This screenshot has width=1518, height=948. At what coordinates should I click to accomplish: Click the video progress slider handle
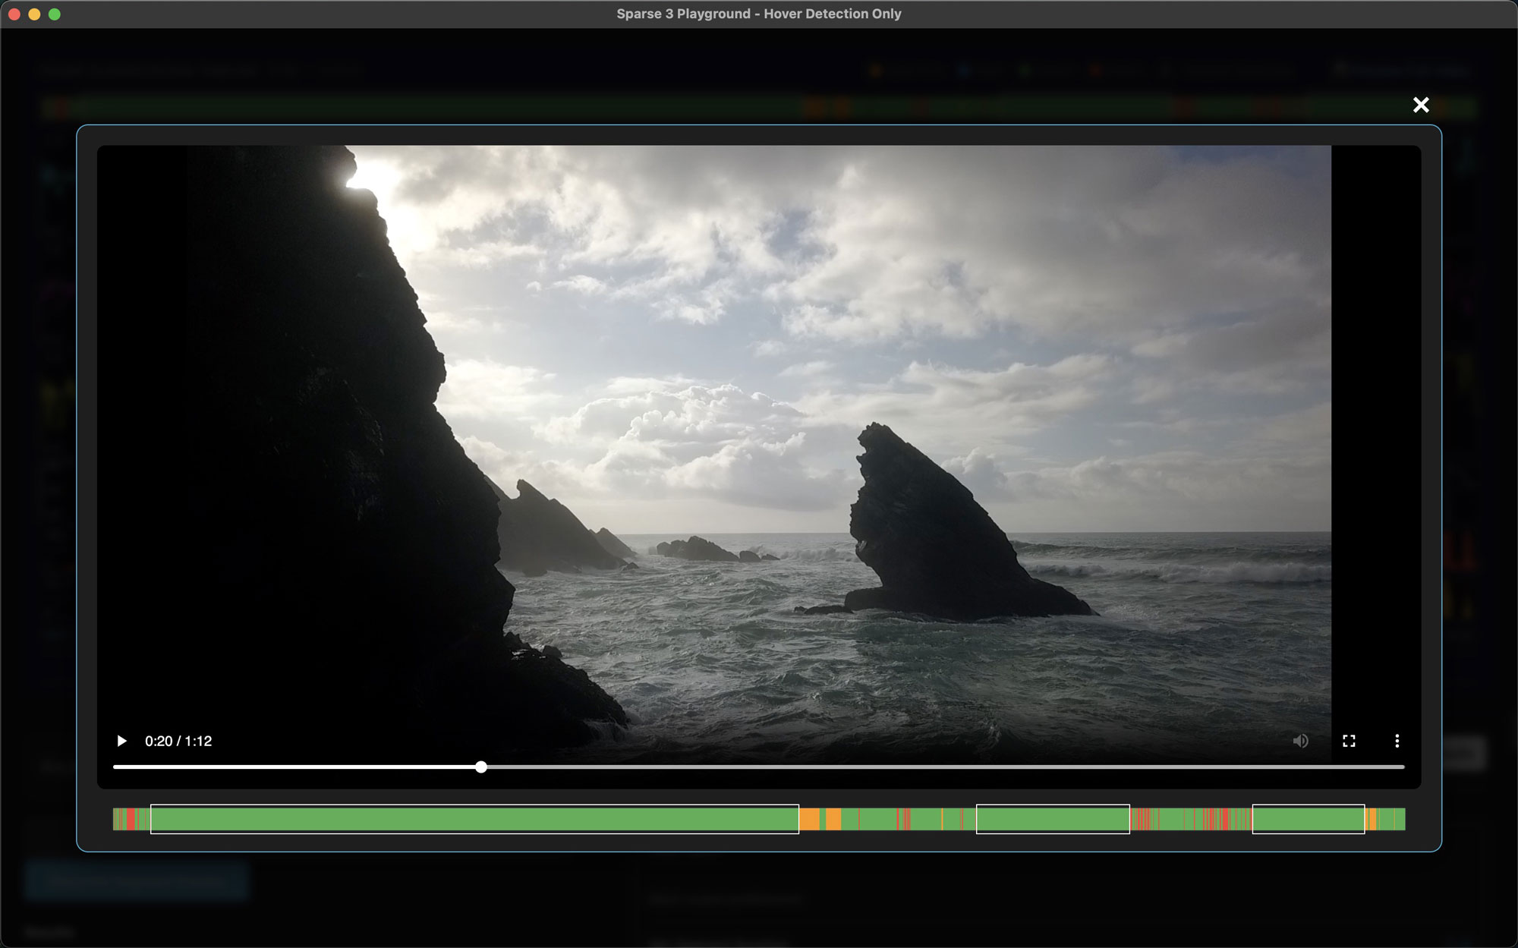pyautogui.click(x=481, y=767)
